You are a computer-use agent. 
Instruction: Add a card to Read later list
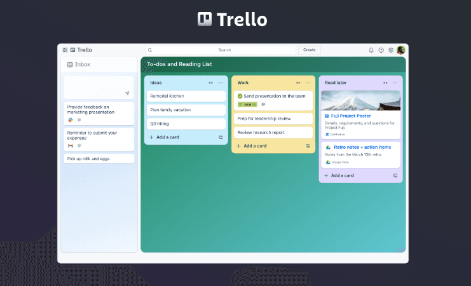point(339,175)
